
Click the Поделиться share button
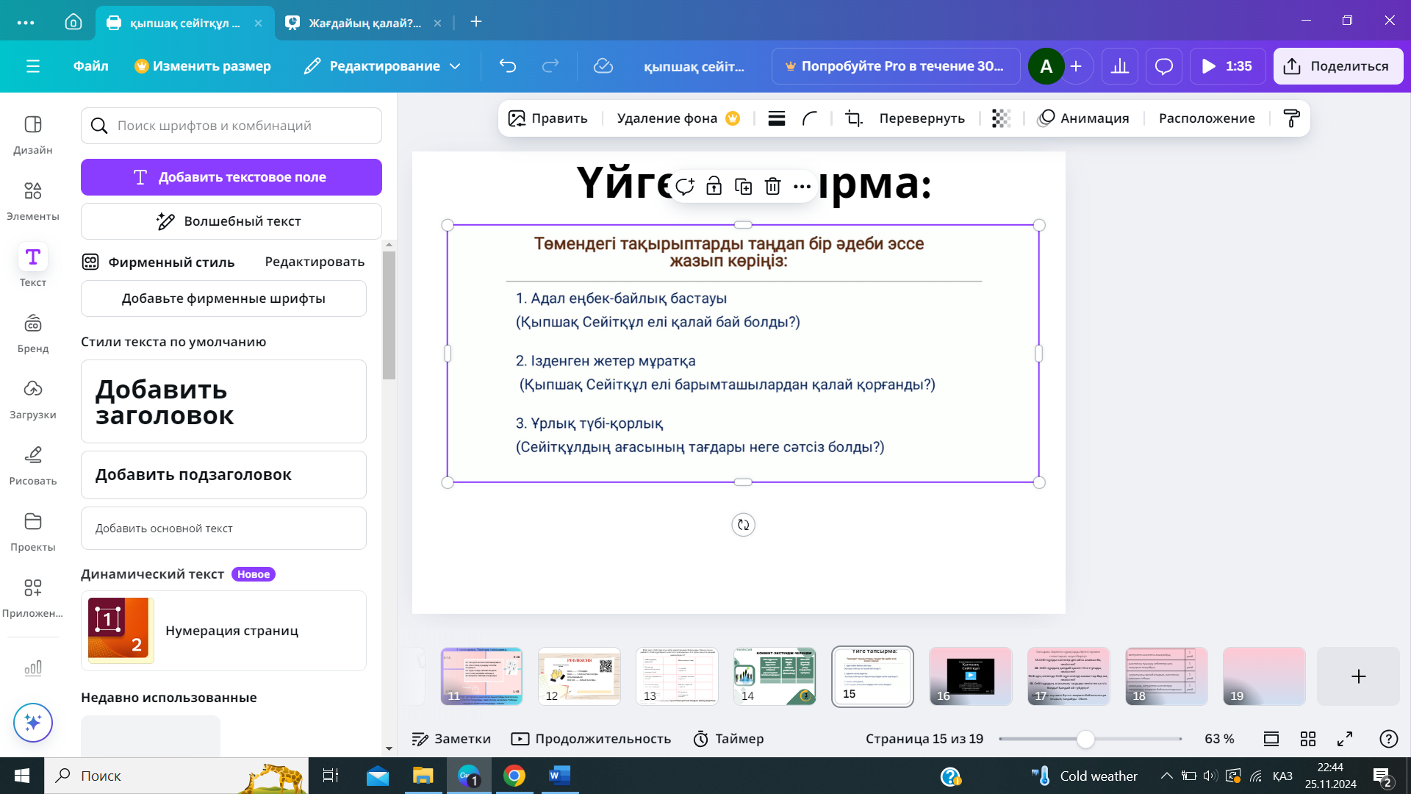pyautogui.click(x=1338, y=66)
